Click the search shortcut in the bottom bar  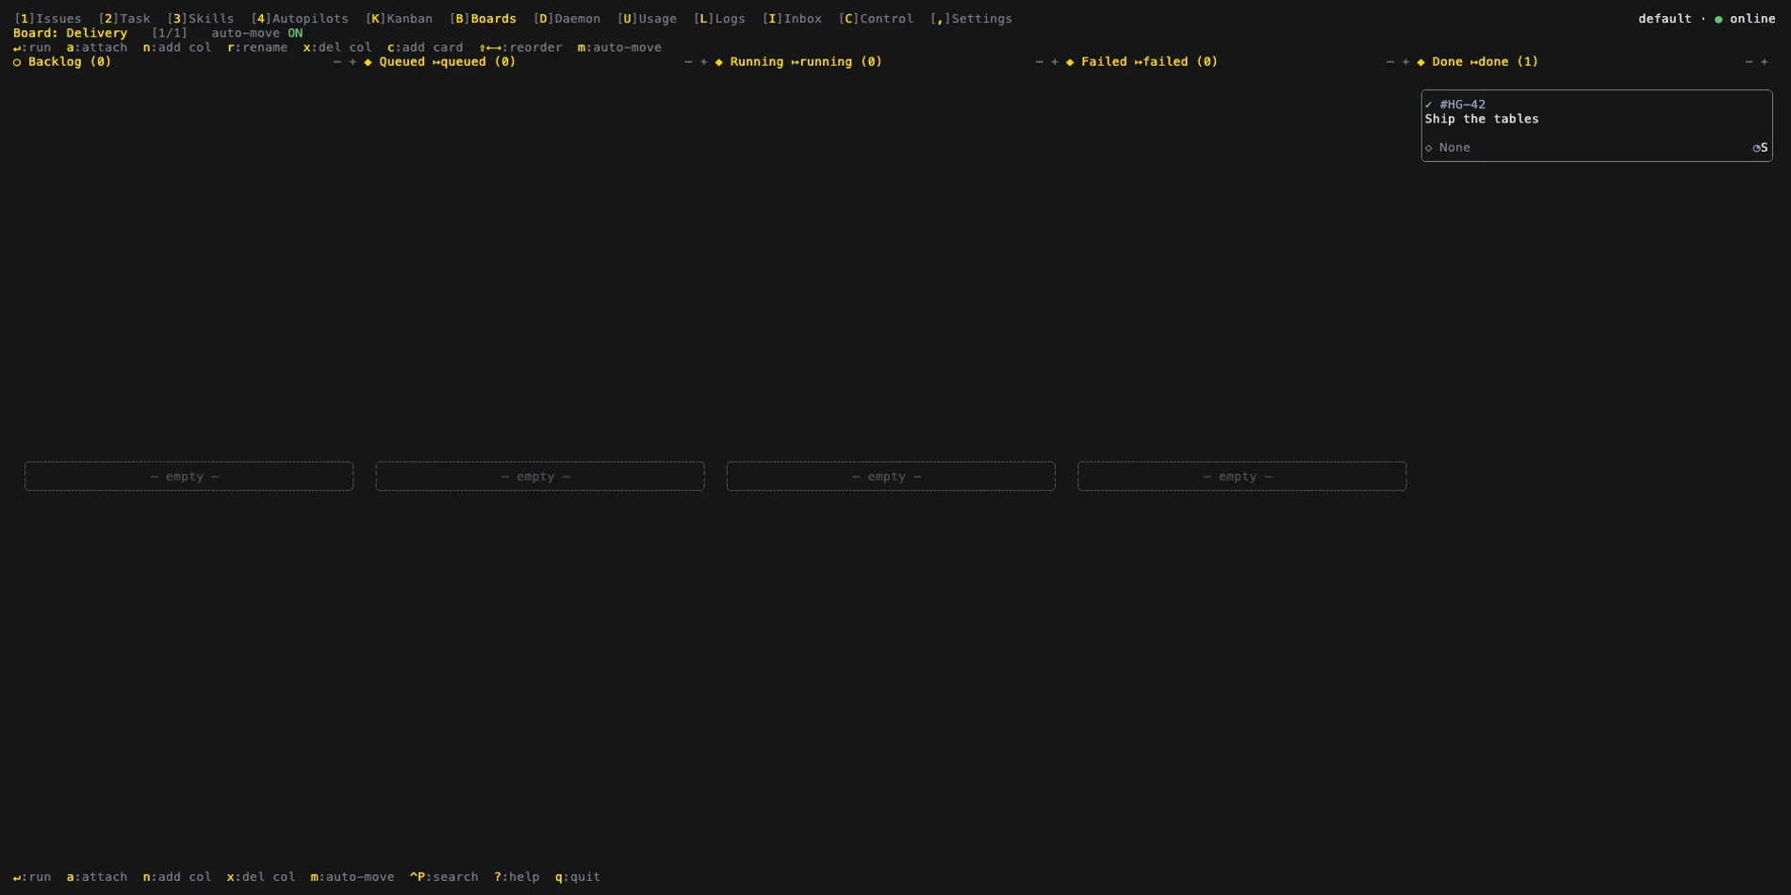click(444, 877)
